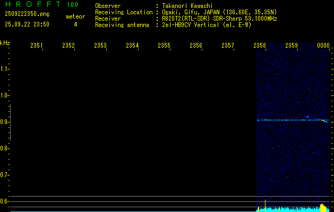This screenshot has width=334, height=212.
Task: Click the 'meteor' label
Action: click(75, 16)
